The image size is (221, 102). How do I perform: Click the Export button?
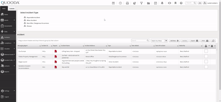[x=194, y=41]
